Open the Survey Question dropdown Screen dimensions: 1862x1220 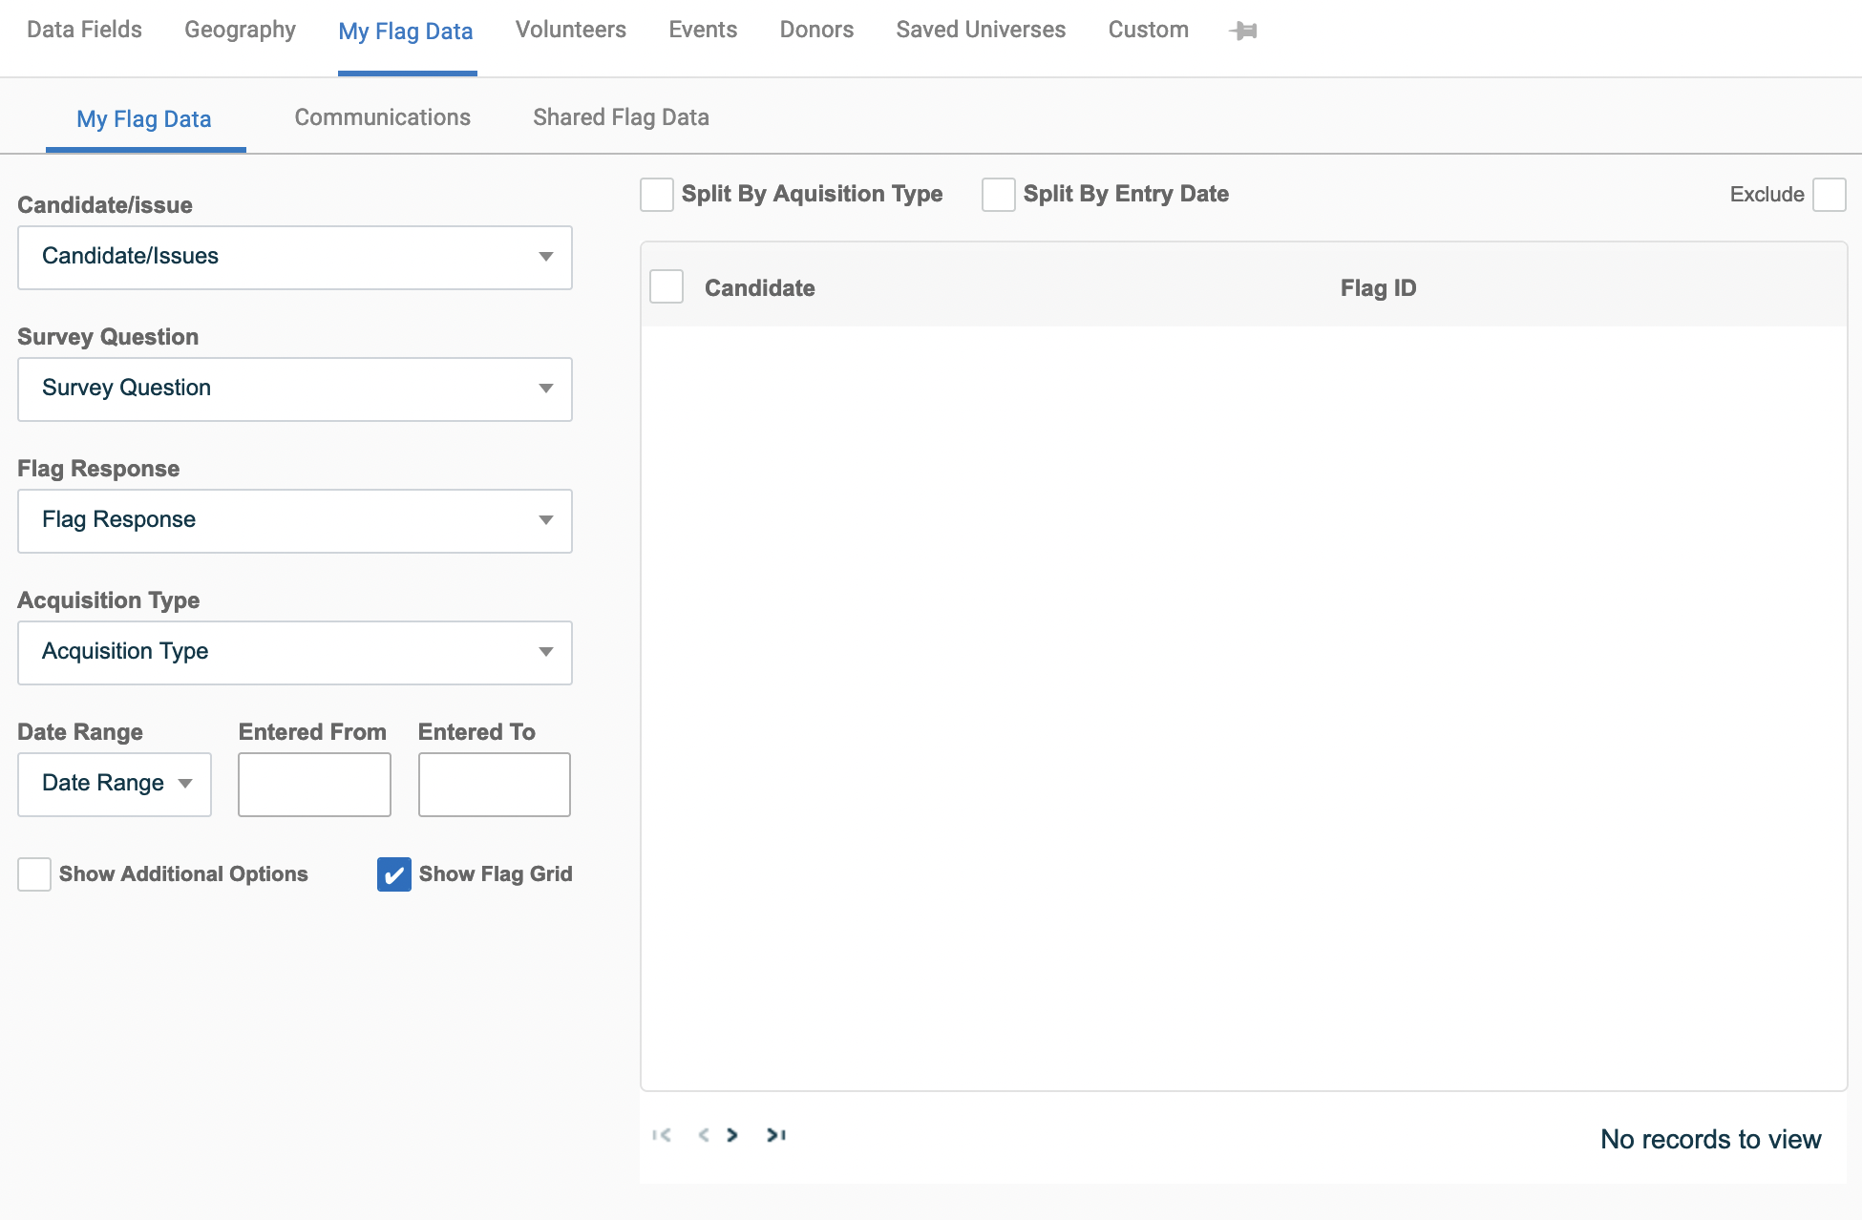(295, 389)
